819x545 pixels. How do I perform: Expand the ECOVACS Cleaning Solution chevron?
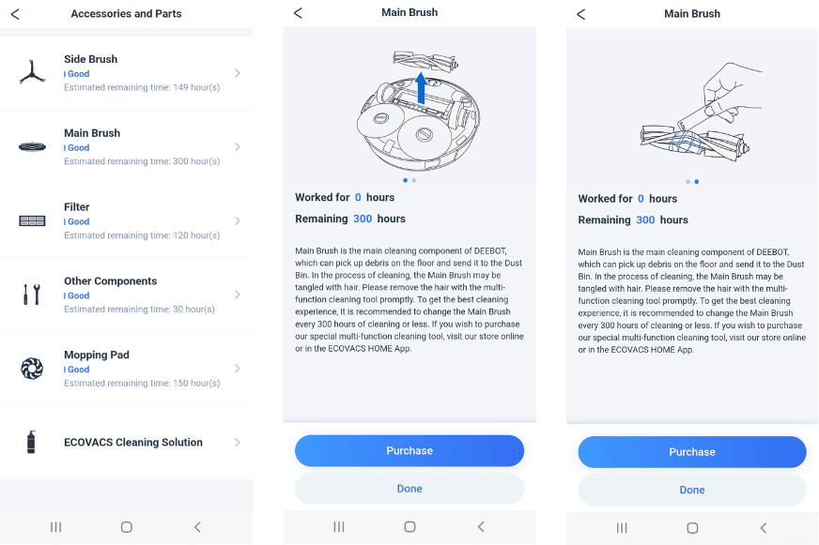[237, 442]
